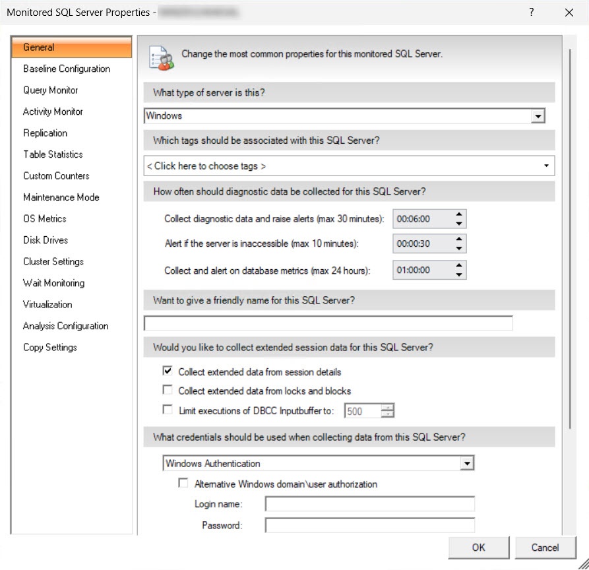Toggle Collect extended data from session details
The image size is (589, 570).
pos(168,372)
